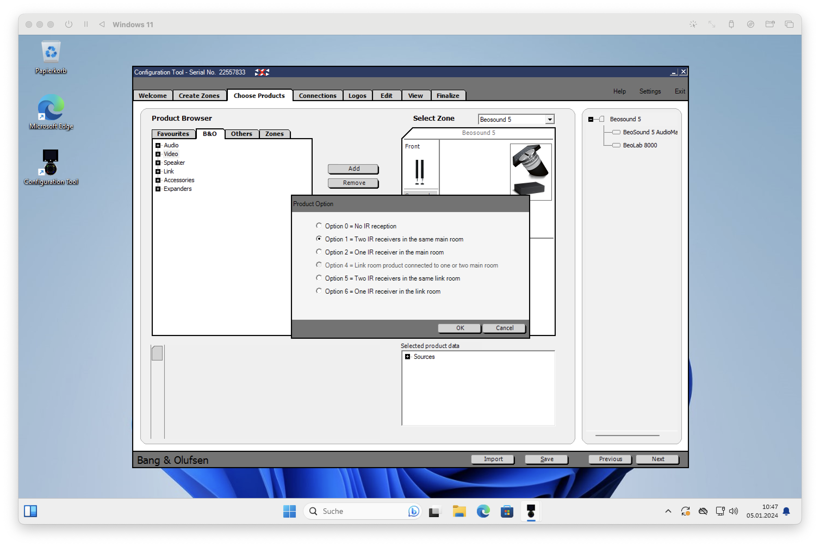Click the crossed flag icon in title bar
This screenshot has width=820, height=547.
point(262,72)
